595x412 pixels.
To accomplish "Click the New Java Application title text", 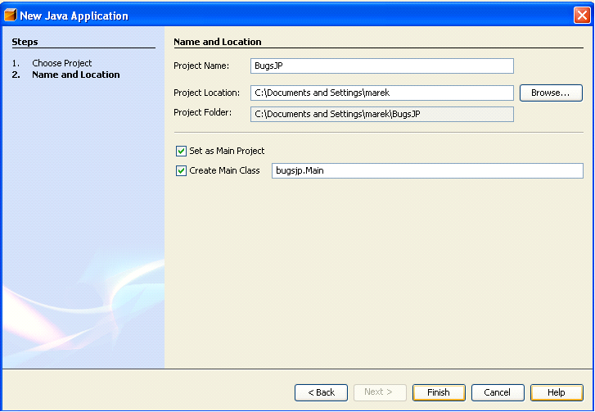I will (74, 16).
